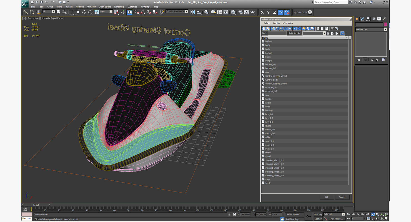Restrict transform to Z axis

pos(274,12)
